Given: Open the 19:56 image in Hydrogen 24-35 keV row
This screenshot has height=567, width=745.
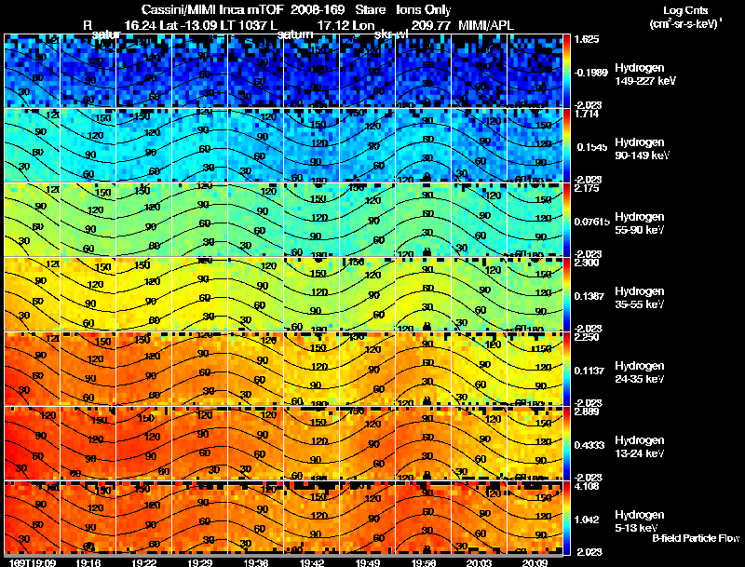Looking at the screenshot, I should point(424,369).
